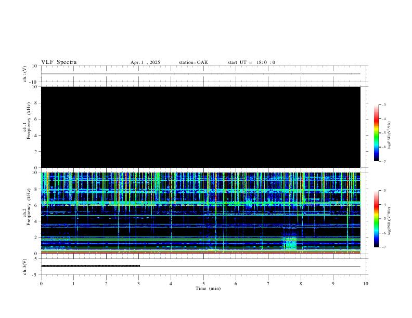
Task: Click the ch.3(V) axis label
Action: (25, 267)
